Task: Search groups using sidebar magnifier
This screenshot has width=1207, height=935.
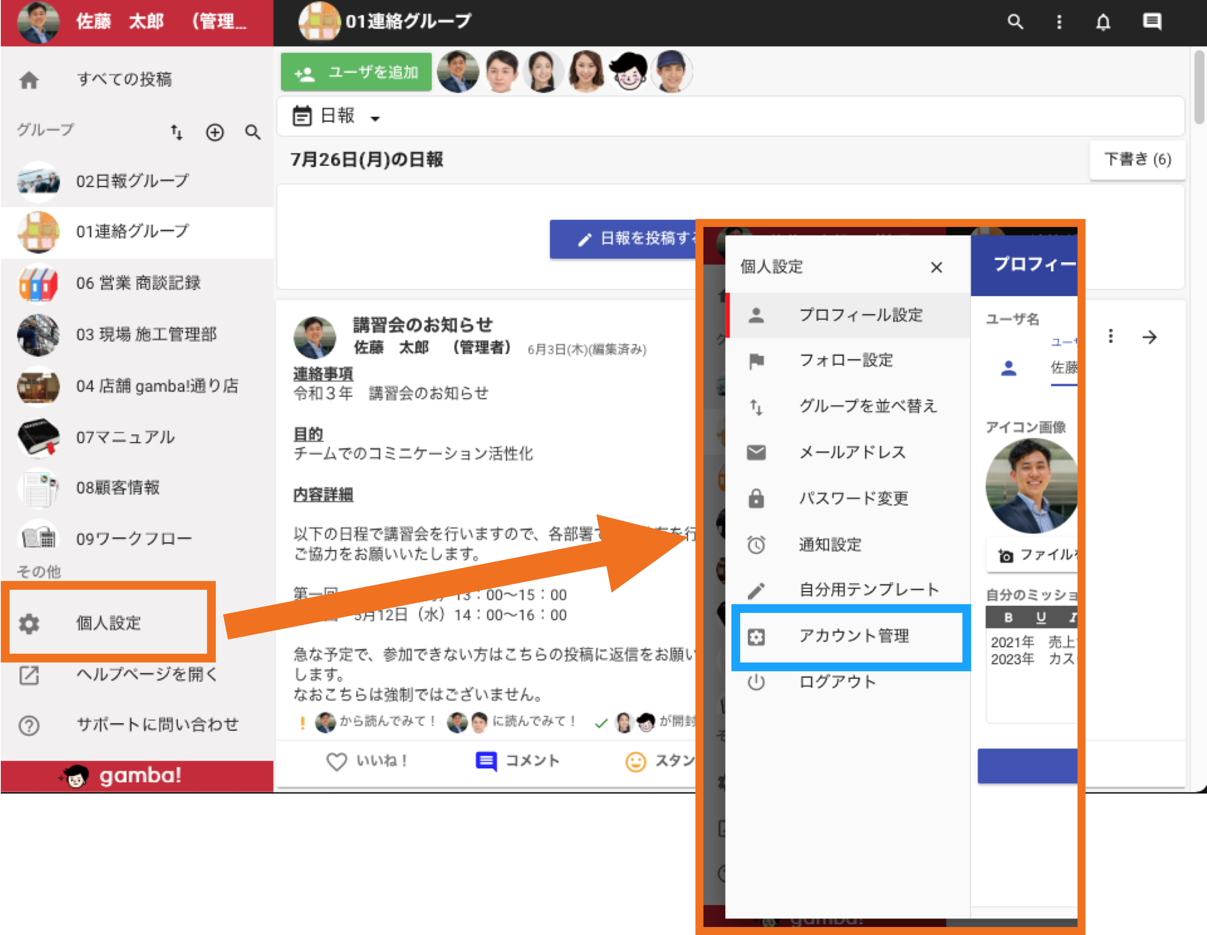Action: point(253,132)
